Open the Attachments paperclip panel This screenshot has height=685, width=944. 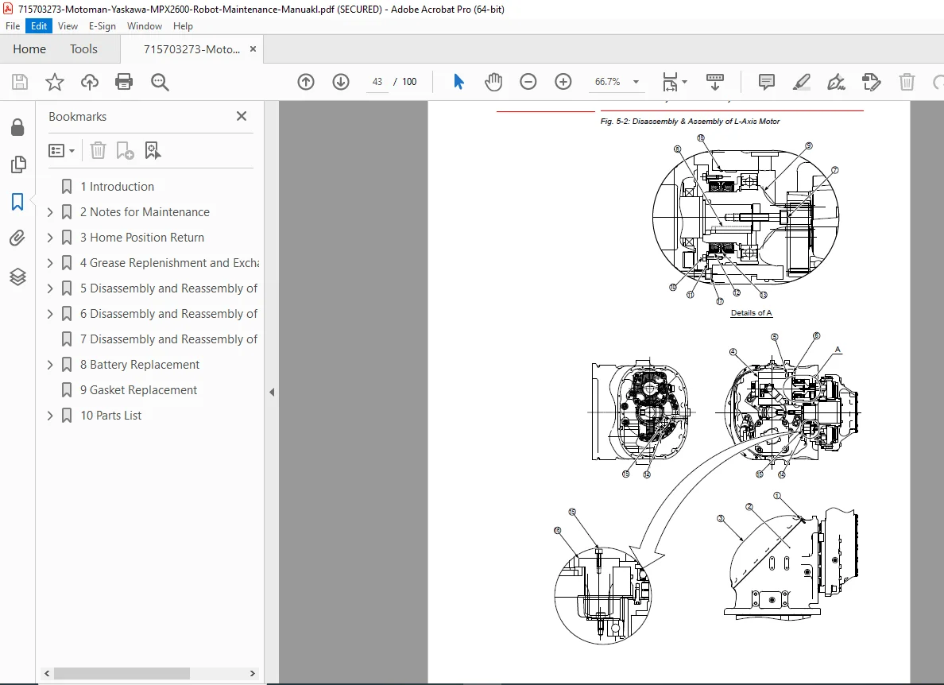17,238
